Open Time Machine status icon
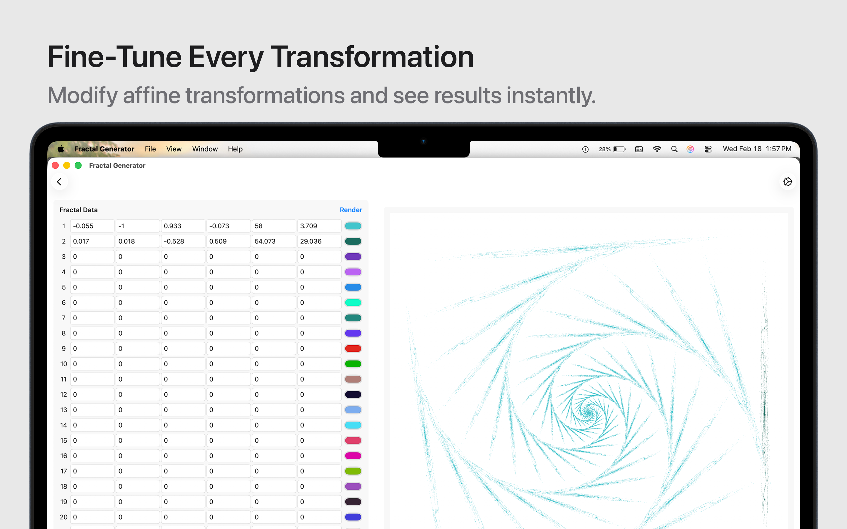This screenshot has height=529, width=847. [x=585, y=149]
